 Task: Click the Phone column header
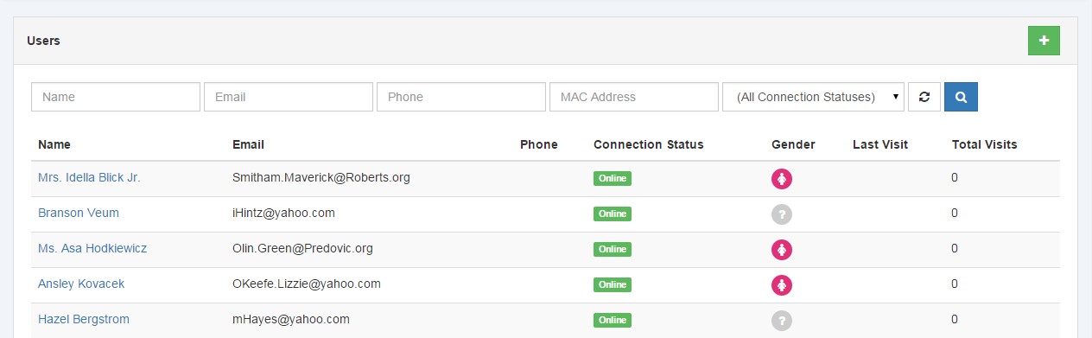pos(539,144)
